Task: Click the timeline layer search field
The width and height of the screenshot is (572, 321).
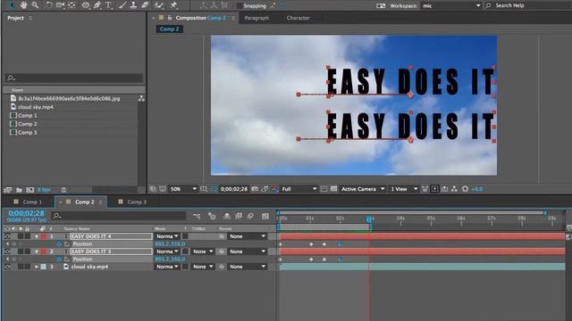Action: click(x=119, y=216)
